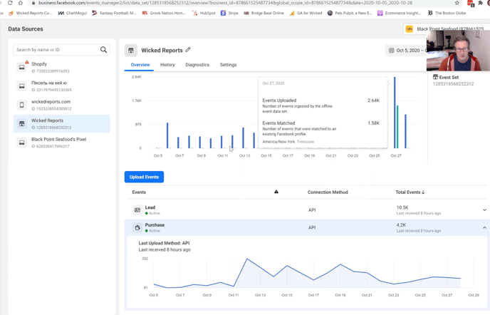Open the Diagnostics tab
The height and width of the screenshot is (315, 490).
click(197, 65)
